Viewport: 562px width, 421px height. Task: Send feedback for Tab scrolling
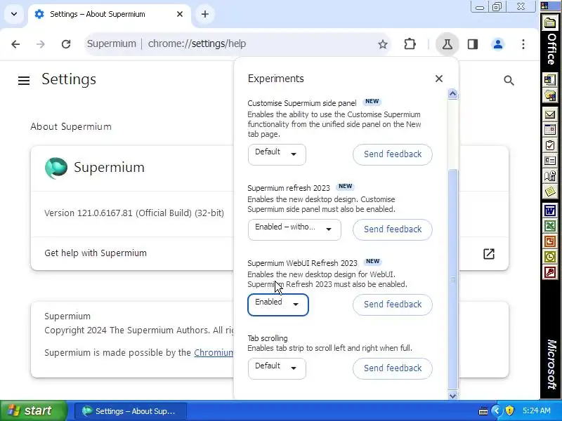coord(393,368)
